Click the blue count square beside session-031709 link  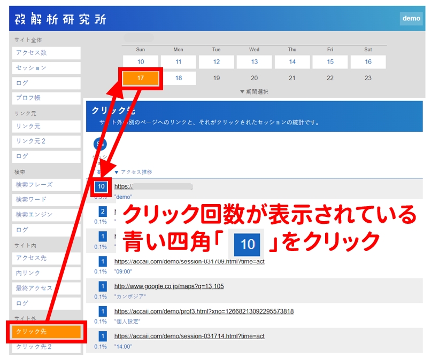(x=103, y=261)
